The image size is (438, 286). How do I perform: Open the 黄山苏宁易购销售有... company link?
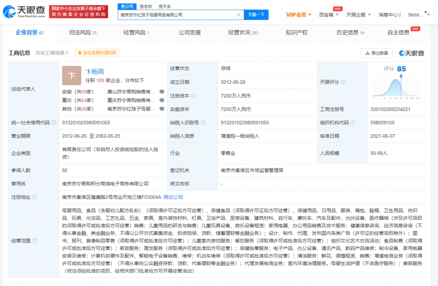point(131,92)
